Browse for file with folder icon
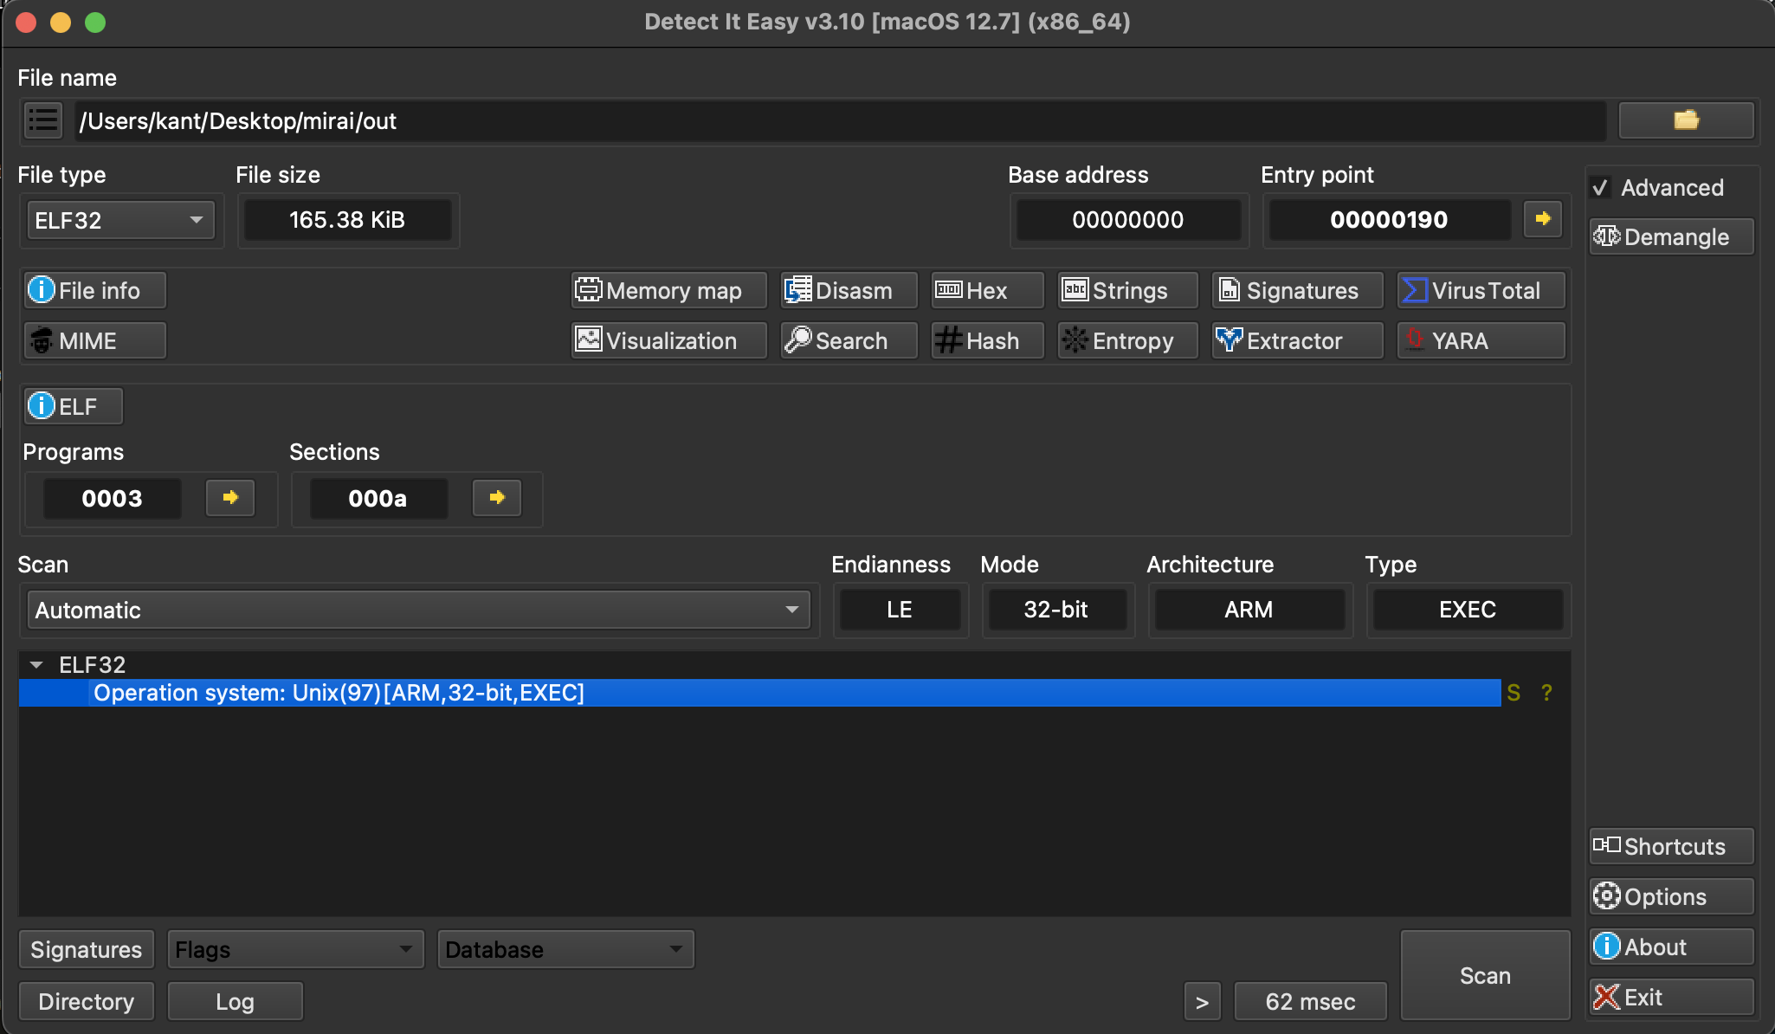The width and height of the screenshot is (1775, 1034). point(1686,120)
